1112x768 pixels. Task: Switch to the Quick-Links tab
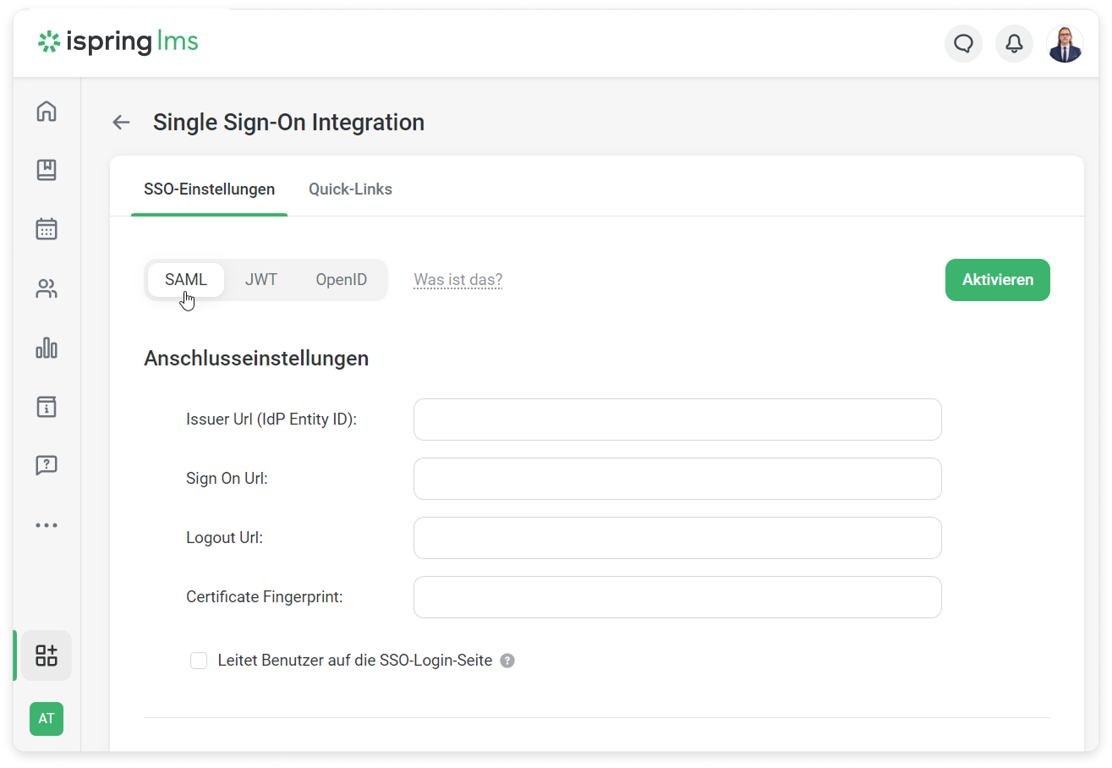coord(350,189)
